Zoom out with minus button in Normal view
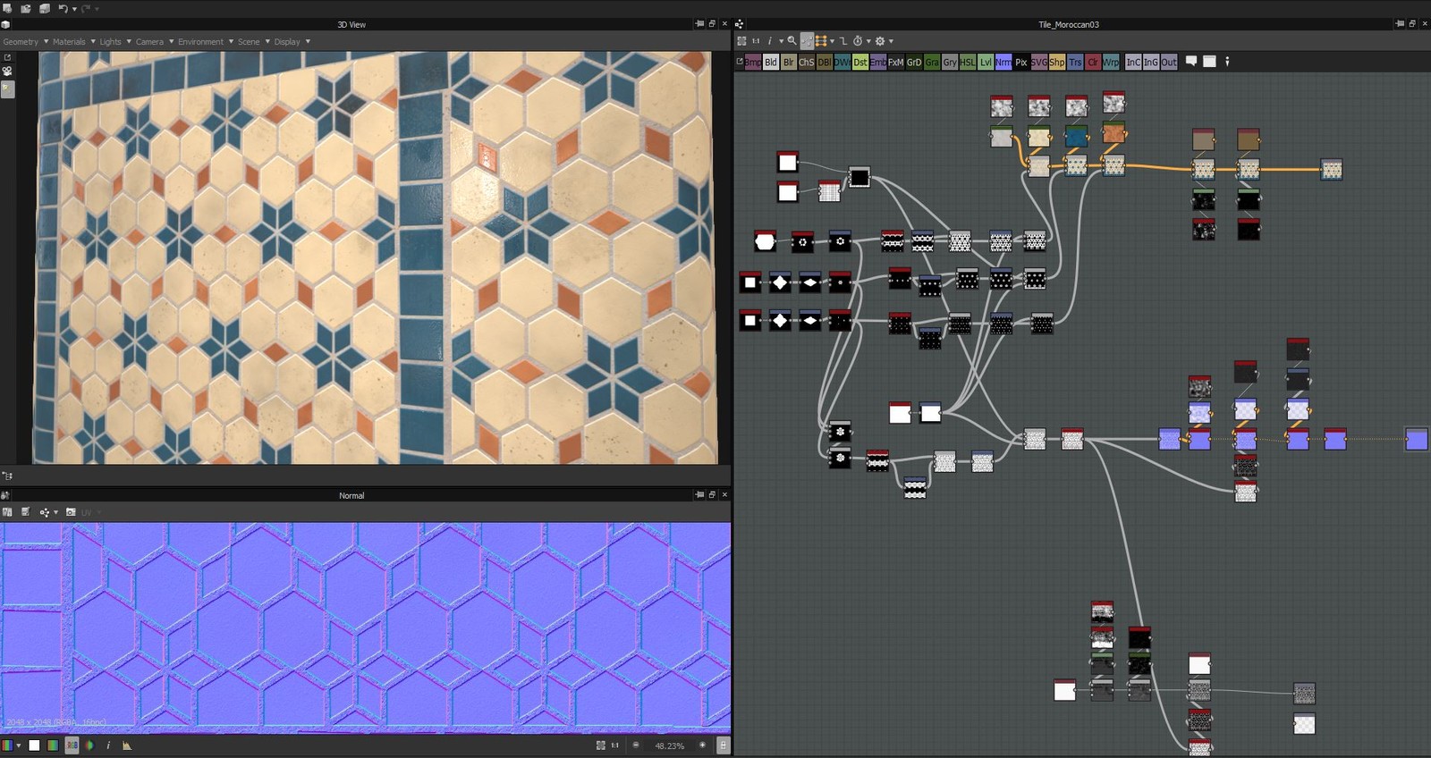Viewport: 1431px width, 758px height. 636,745
